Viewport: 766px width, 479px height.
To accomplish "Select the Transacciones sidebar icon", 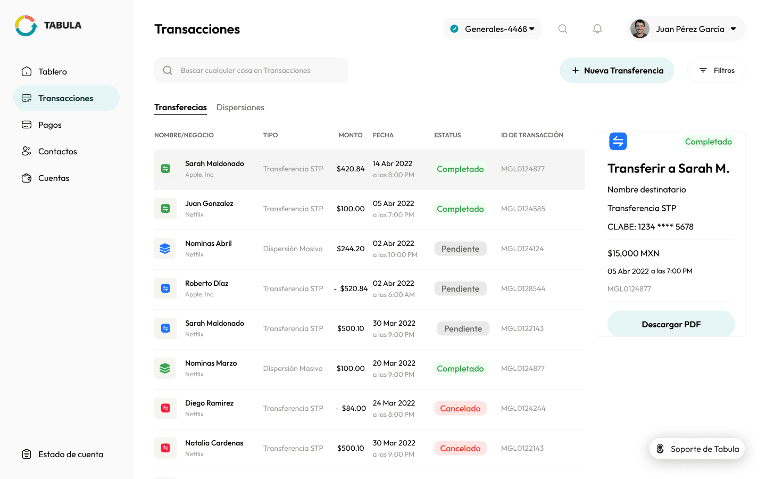I will [26, 98].
